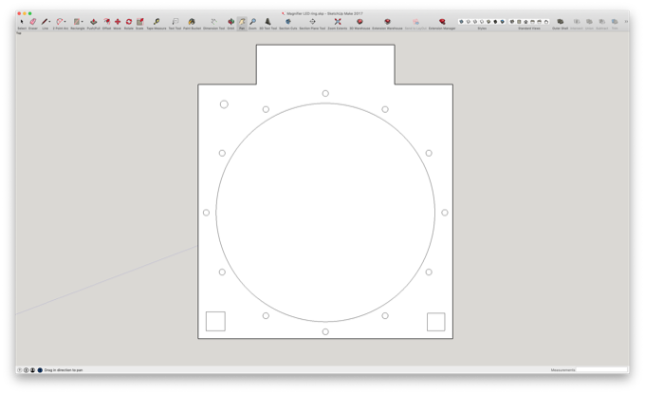Click the person status bar icon
This screenshot has height=394, width=645.
(32, 370)
